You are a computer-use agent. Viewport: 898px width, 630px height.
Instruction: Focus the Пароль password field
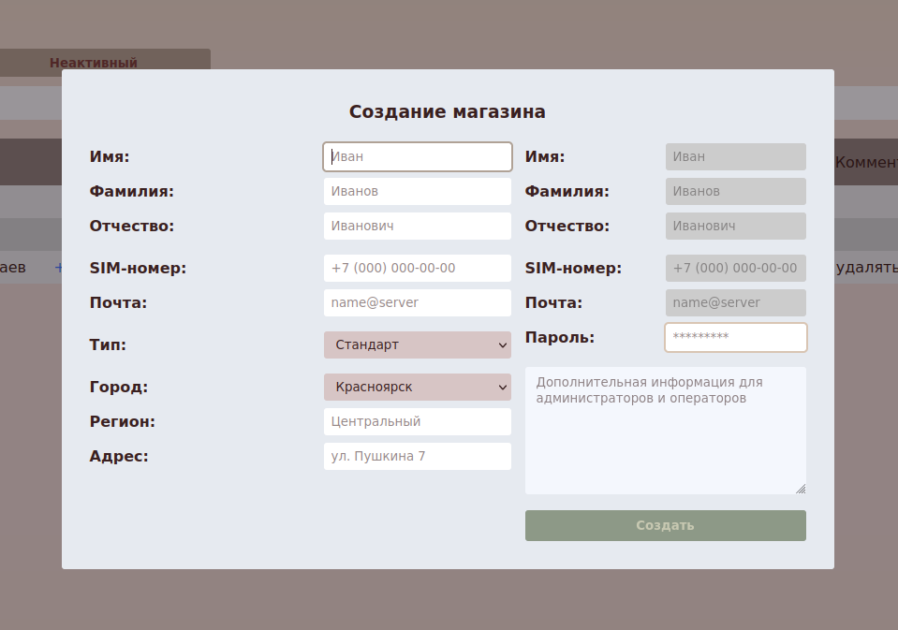coord(735,338)
